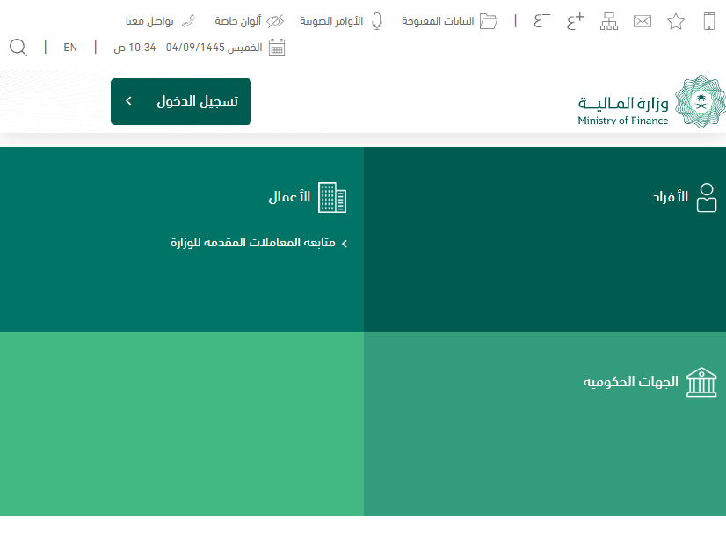This screenshot has width=726, height=542.
Task: Increase font size with ع+ icon
Action: click(x=576, y=21)
